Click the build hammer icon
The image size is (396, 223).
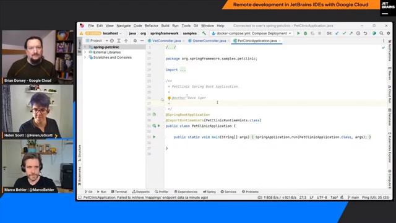[x=204, y=33]
